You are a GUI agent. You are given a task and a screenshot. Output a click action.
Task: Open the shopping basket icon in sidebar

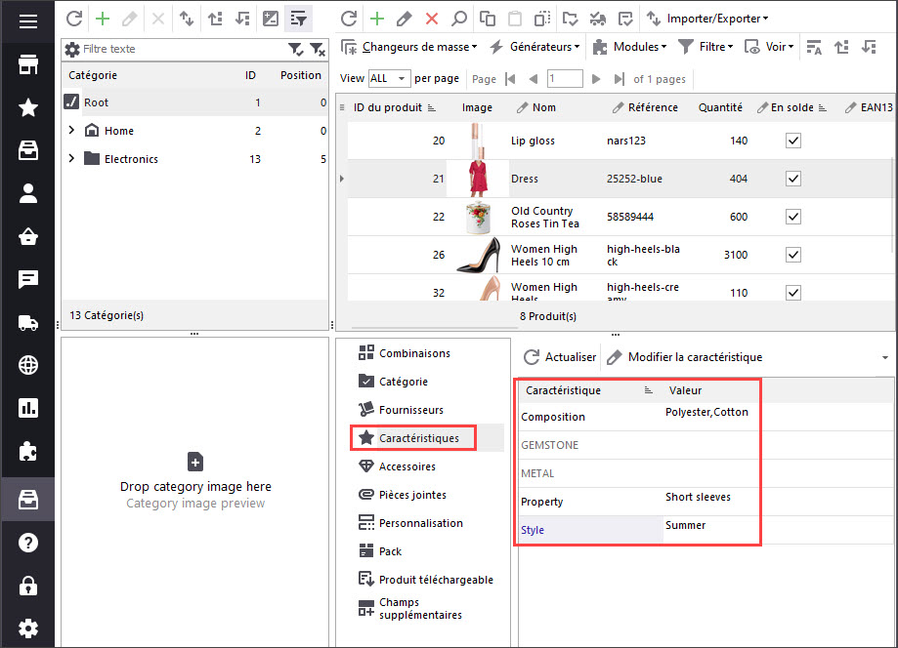[x=28, y=236]
